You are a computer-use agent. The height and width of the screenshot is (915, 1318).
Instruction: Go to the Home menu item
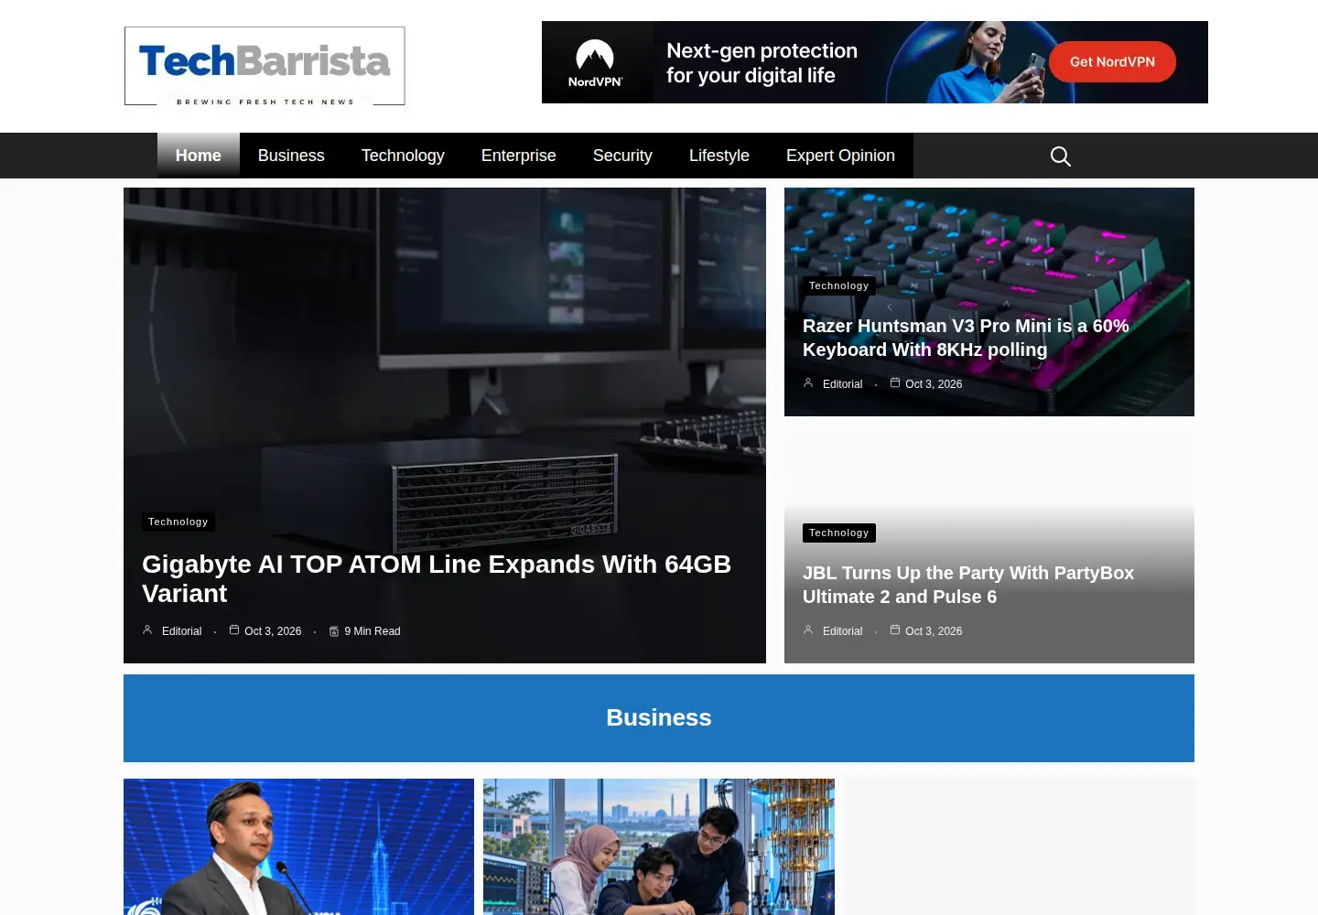(199, 156)
